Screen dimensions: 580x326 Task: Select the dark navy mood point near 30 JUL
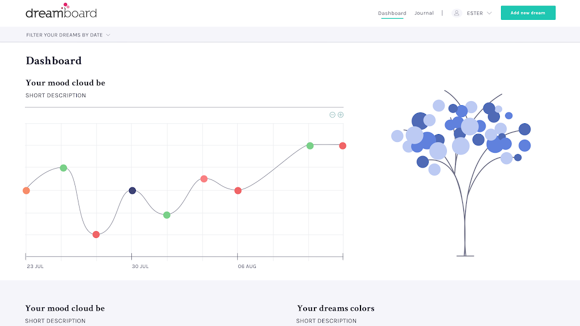coord(132,191)
